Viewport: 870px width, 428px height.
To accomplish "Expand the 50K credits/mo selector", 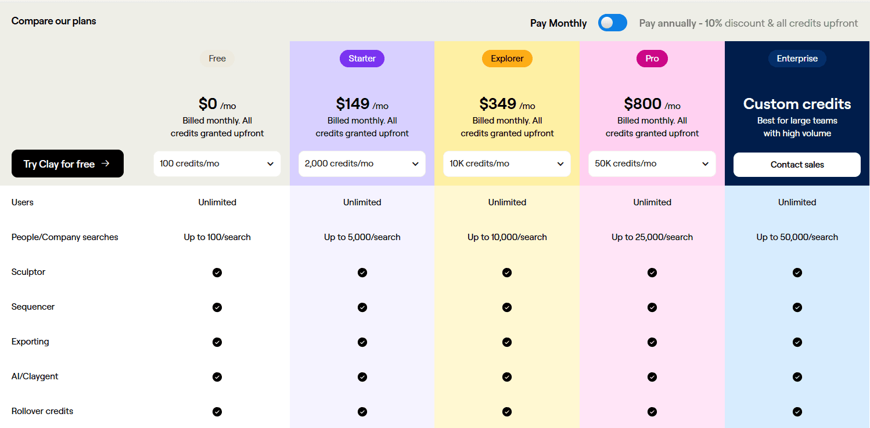I will coord(652,164).
